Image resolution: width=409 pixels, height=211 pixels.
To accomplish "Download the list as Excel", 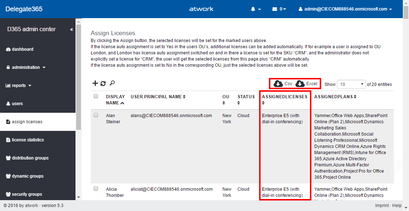I will pyautogui.click(x=307, y=84).
